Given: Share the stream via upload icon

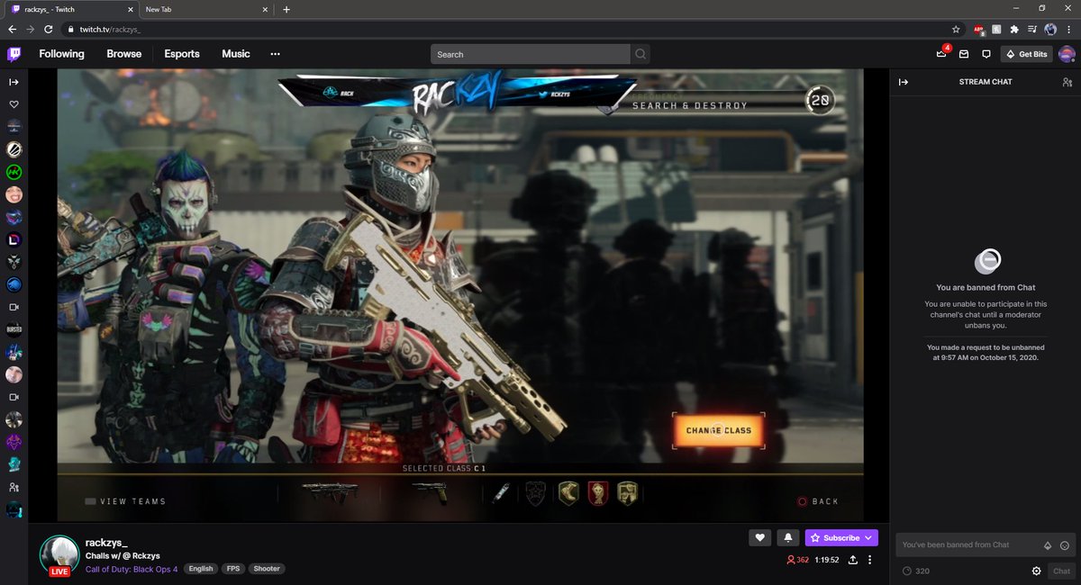Looking at the screenshot, I should pyautogui.click(x=853, y=560).
